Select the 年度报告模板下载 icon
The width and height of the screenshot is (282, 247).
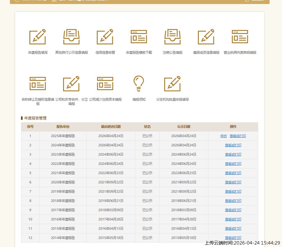click(x=139, y=37)
